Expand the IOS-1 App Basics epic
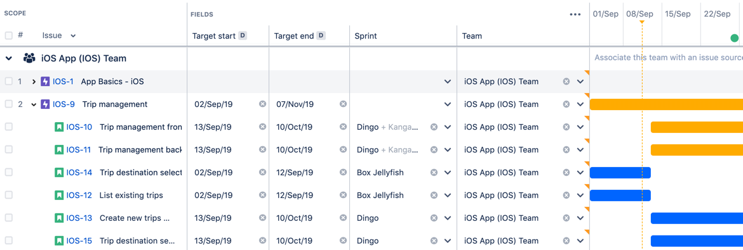Viewport: 743px width, 250px height. (x=34, y=81)
